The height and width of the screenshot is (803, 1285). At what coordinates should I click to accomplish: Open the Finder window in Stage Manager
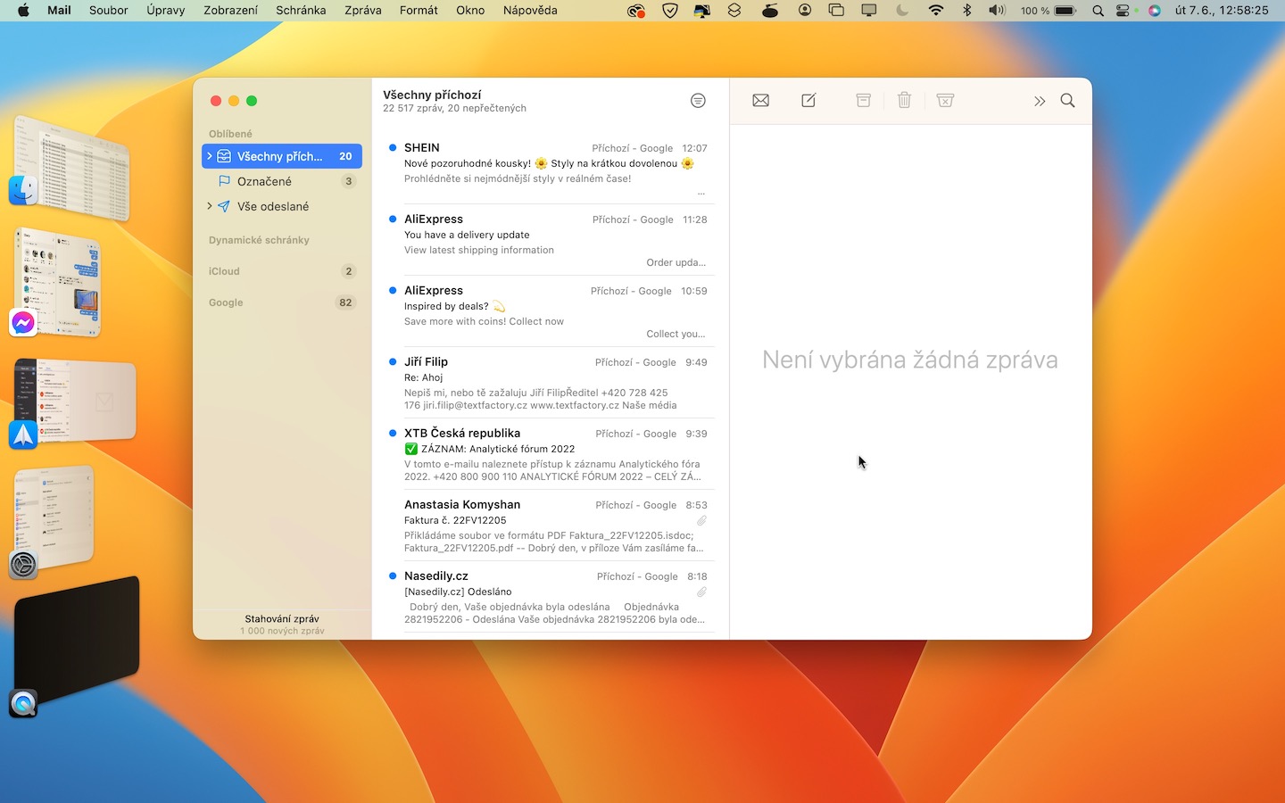(71, 168)
